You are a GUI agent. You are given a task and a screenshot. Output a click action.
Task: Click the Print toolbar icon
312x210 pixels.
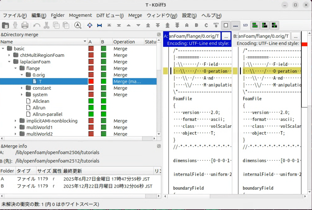coord(25,25)
